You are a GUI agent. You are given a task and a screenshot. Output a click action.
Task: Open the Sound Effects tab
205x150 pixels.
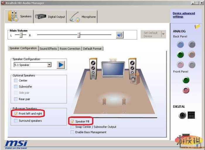[48, 49]
